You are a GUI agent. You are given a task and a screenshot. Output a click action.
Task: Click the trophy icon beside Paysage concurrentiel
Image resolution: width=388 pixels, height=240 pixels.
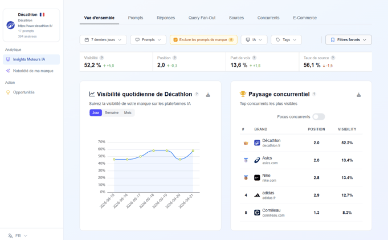point(243,94)
